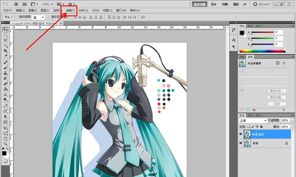Open the collapsed Paragraph panel icon
This screenshot has height=177, width=296.
coord(234,47)
